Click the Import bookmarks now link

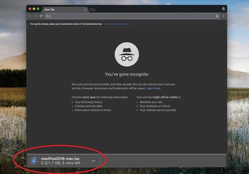point(117,24)
